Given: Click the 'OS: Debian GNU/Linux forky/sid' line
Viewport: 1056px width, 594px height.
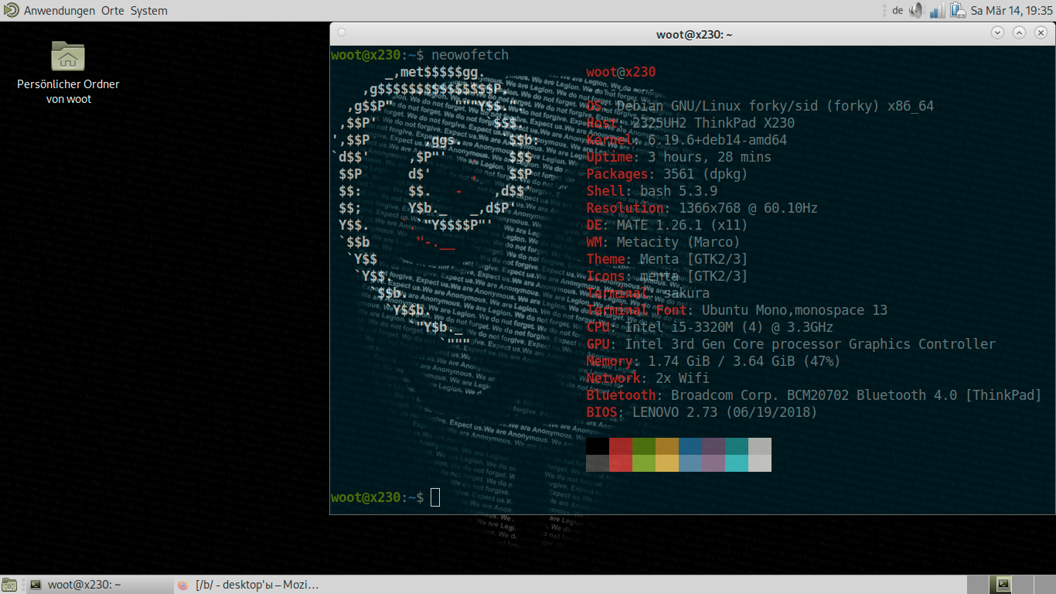Looking at the screenshot, I should coord(760,106).
